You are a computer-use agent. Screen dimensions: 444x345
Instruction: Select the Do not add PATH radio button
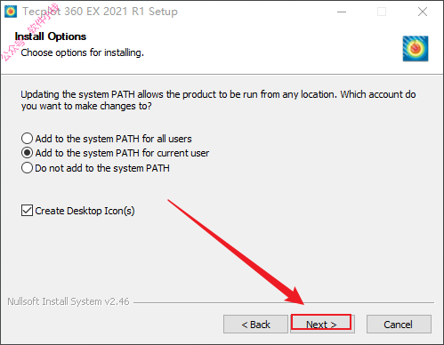coord(27,168)
